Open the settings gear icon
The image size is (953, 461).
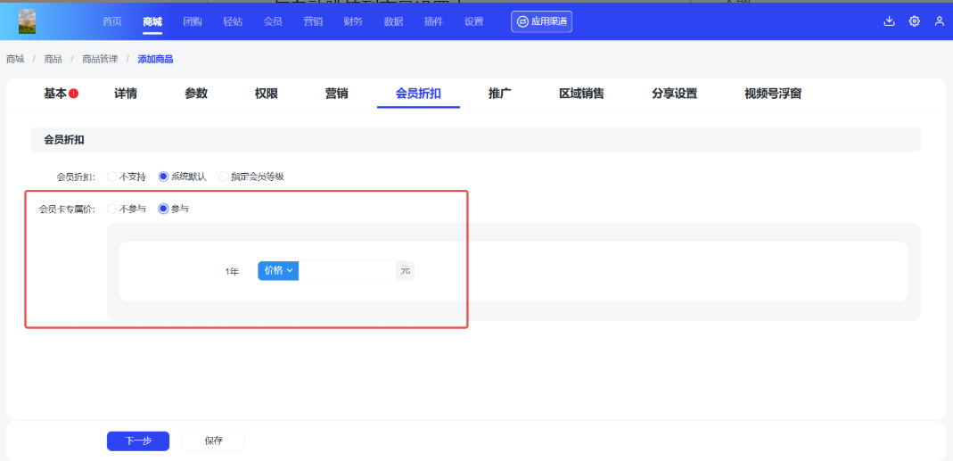[x=914, y=21]
